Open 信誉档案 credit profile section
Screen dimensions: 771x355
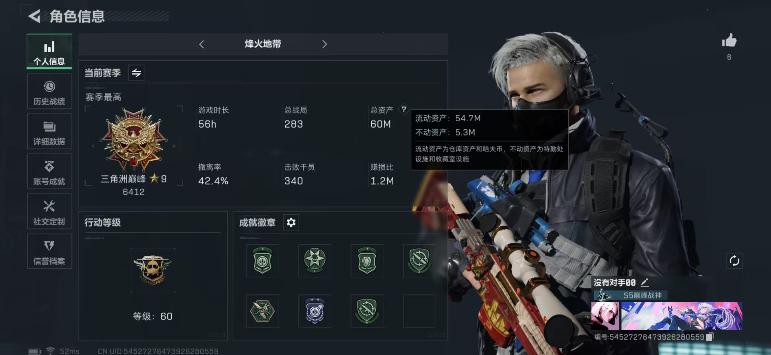(x=49, y=251)
